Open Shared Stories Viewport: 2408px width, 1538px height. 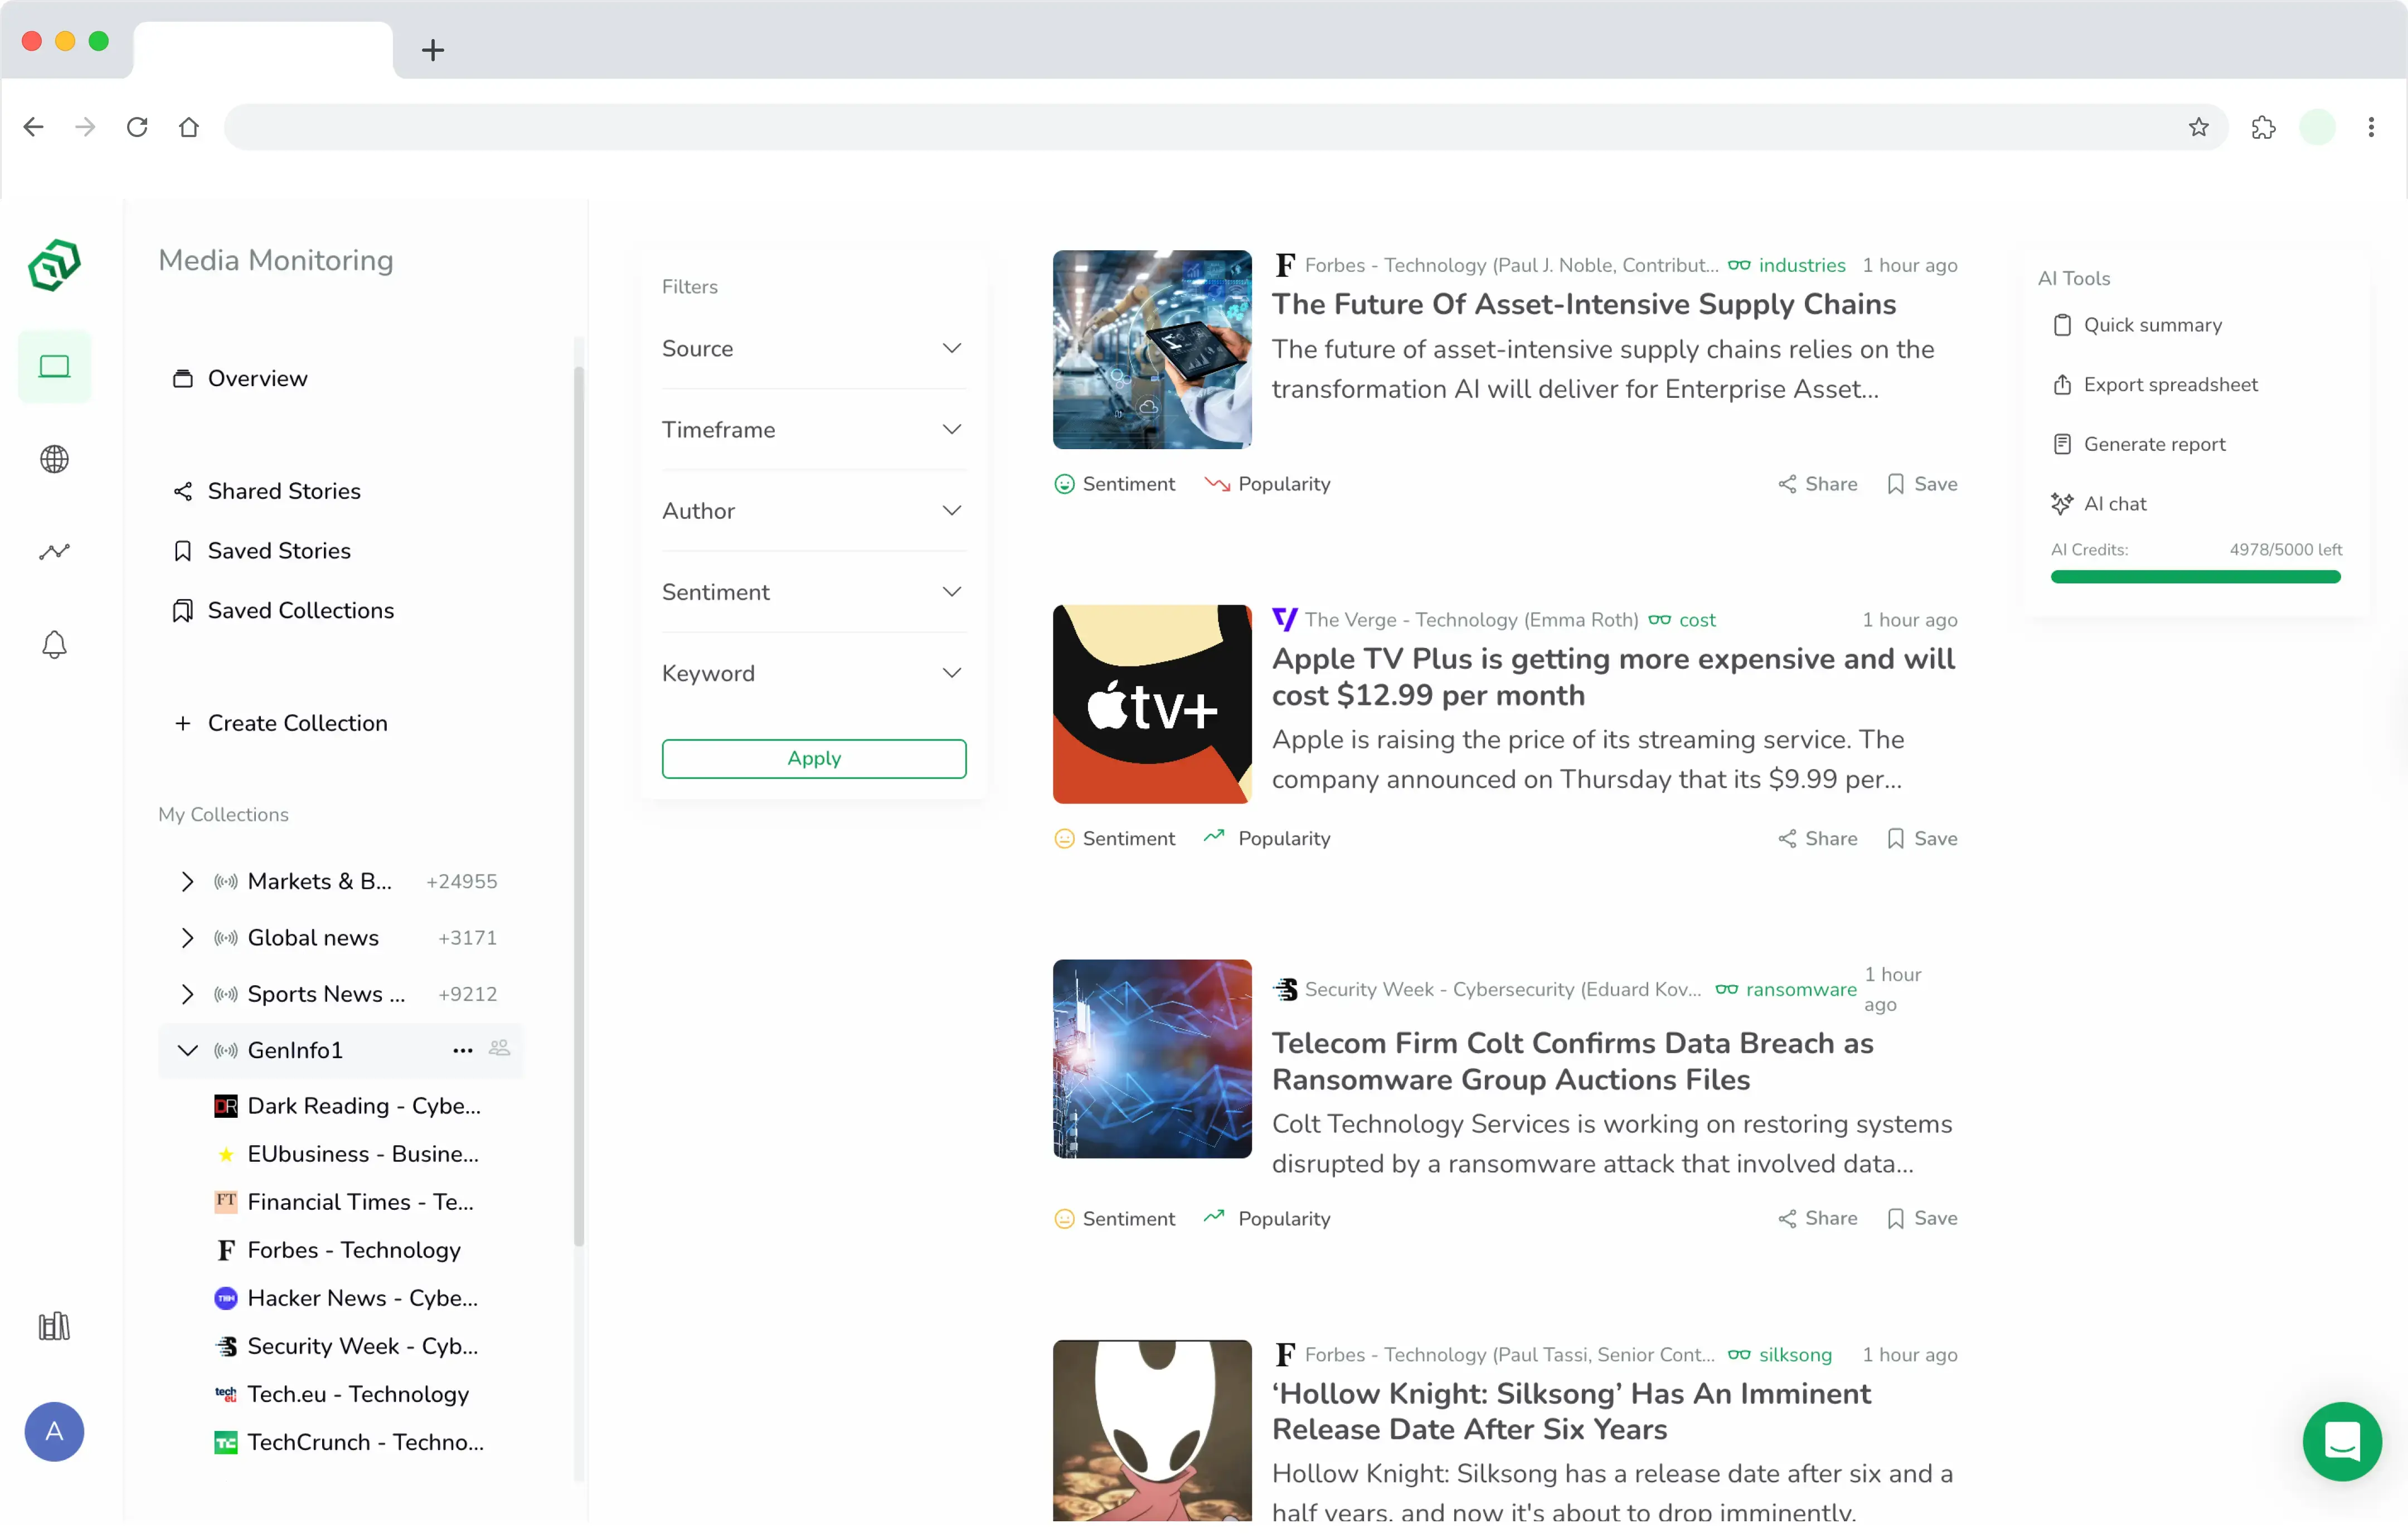[266, 491]
